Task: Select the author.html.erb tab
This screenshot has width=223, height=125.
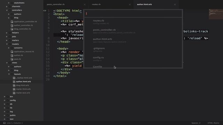Action: 144,5
